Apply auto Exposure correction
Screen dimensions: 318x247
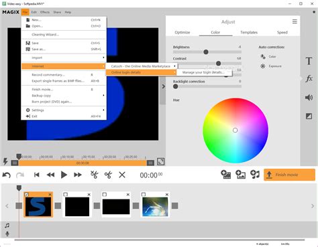271,66
